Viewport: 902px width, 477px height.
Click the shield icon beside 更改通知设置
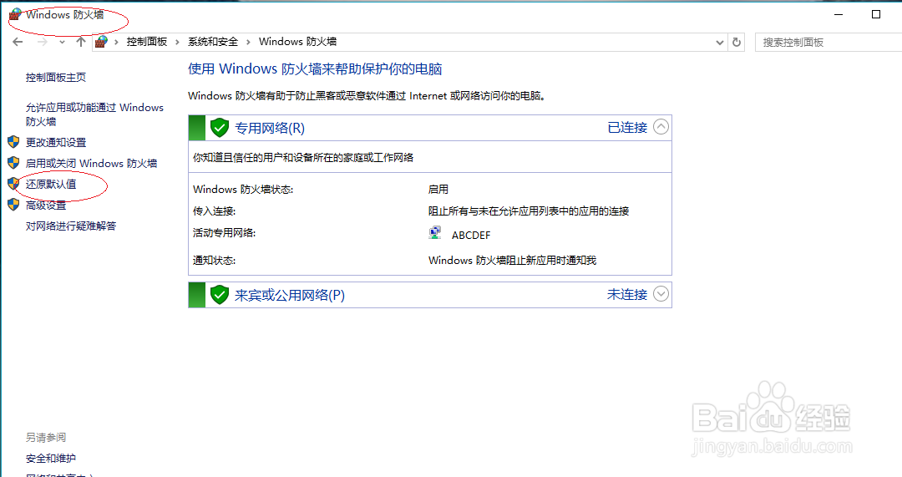pyautogui.click(x=14, y=141)
